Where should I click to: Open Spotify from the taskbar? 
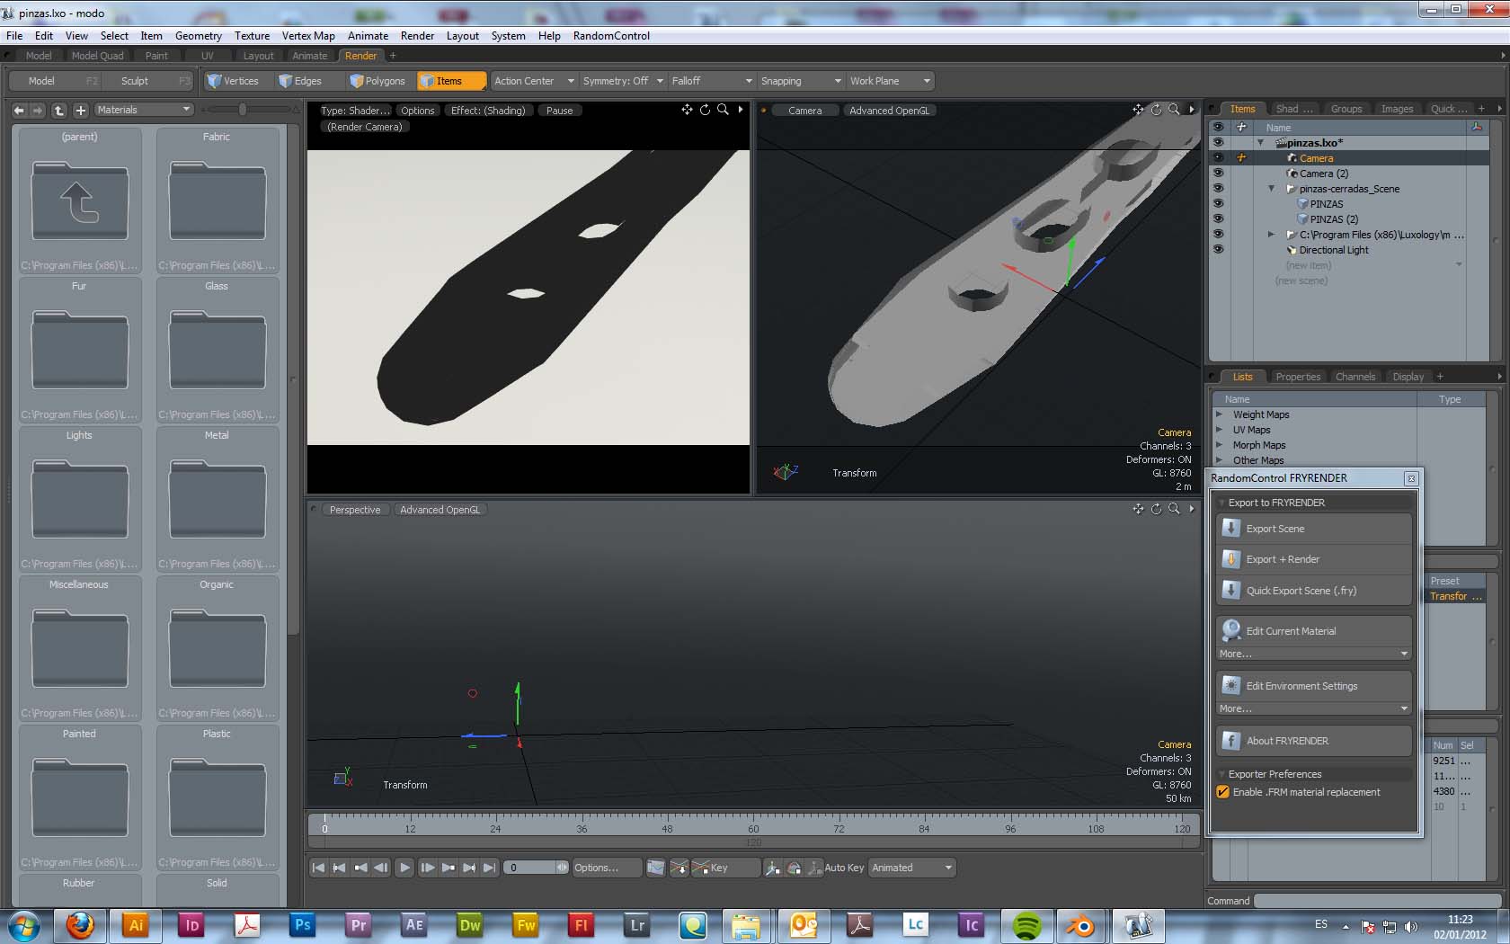point(1026,925)
